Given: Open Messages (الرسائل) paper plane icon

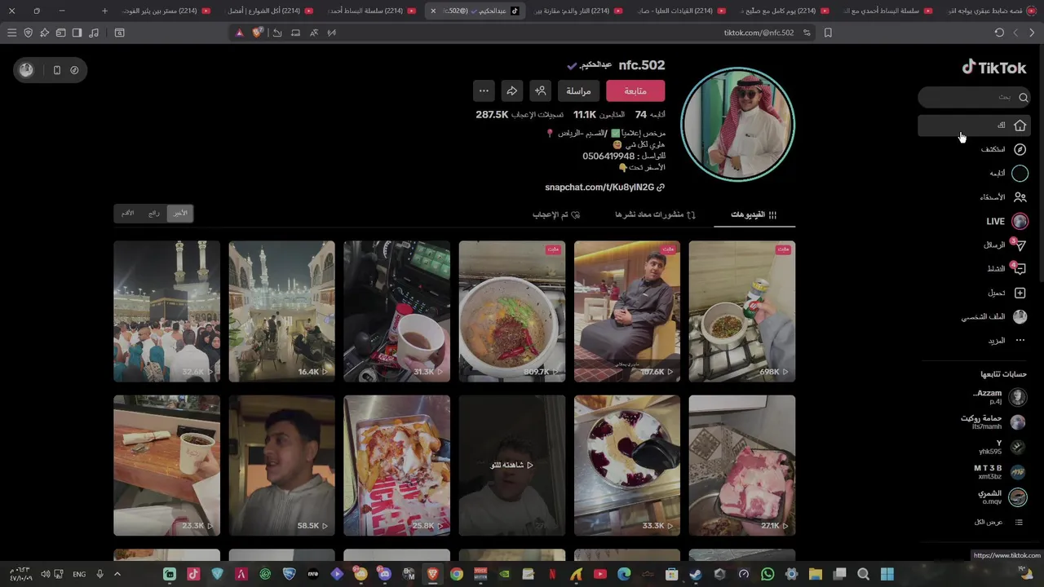Looking at the screenshot, I should pos(1020,245).
